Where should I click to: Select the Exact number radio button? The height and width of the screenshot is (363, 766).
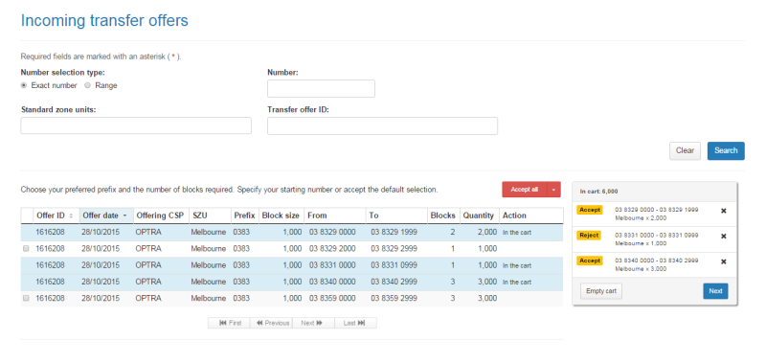click(24, 85)
